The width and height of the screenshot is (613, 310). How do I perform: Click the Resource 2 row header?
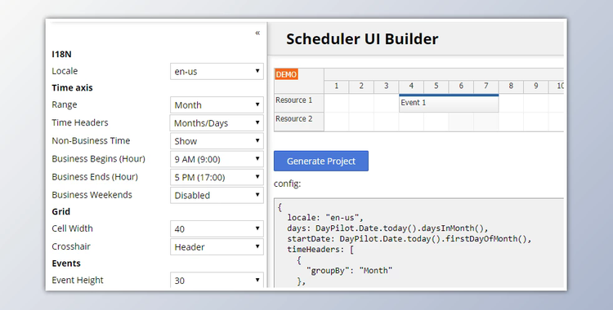tap(299, 122)
